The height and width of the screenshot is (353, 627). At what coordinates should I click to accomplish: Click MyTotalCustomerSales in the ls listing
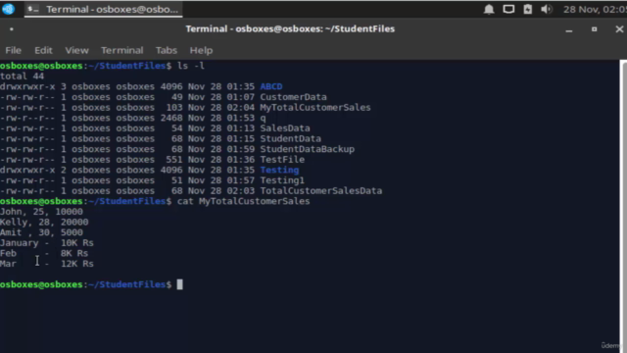[x=315, y=107]
